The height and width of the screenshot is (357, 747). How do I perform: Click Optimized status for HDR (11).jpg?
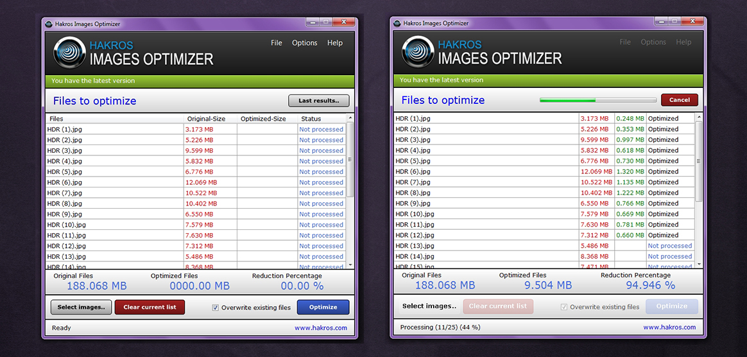pos(663,225)
